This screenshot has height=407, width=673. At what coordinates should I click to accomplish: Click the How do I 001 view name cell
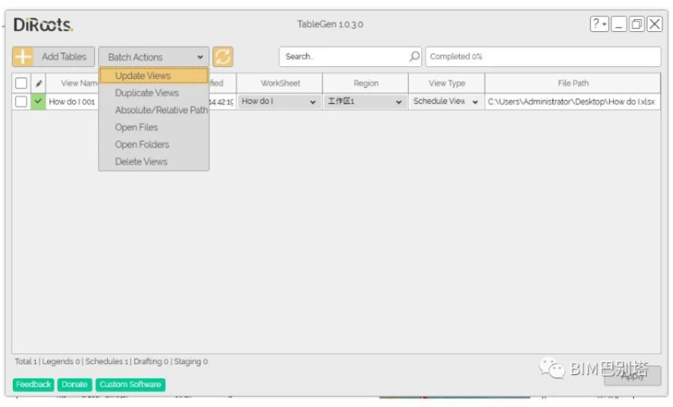(72, 101)
